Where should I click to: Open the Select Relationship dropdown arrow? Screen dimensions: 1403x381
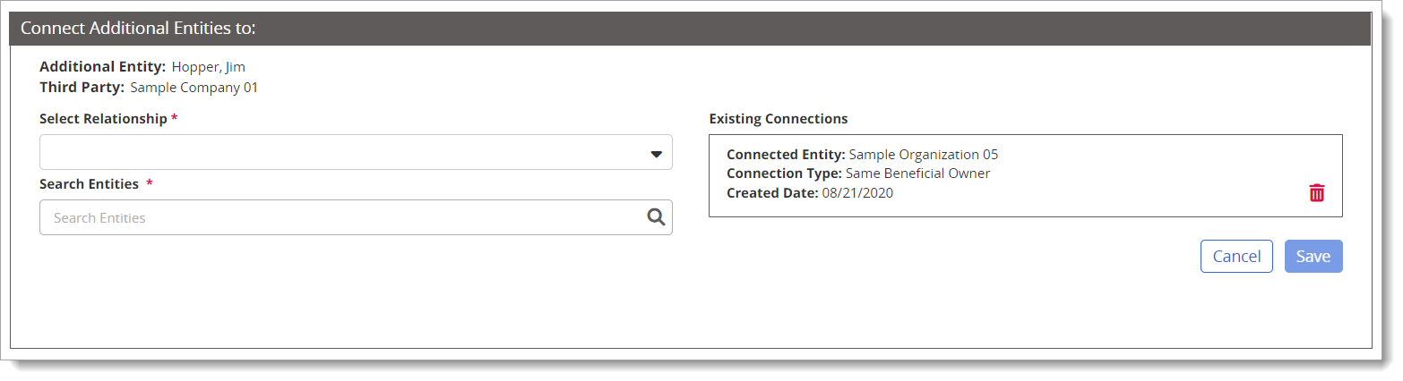tap(656, 154)
